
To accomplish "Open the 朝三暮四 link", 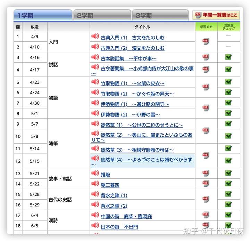I will point(110,185).
